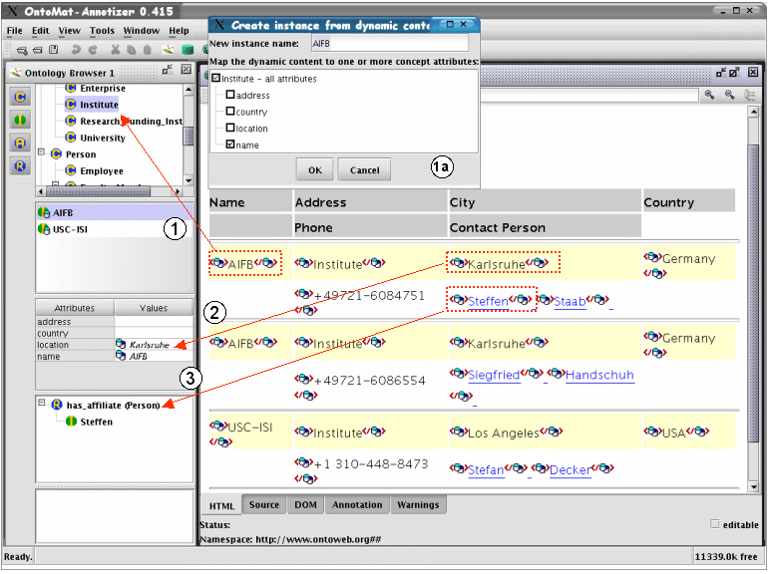The height and width of the screenshot is (574, 768).
Task: Click Cancel in the create instance dialog
Action: click(364, 169)
